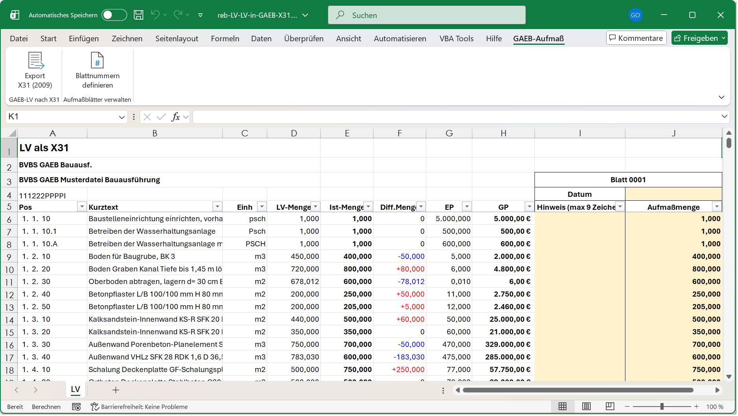Image resolution: width=738 pixels, height=416 pixels.
Task: Open Blattnummern definieren
Action: click(x=97, y=71)
